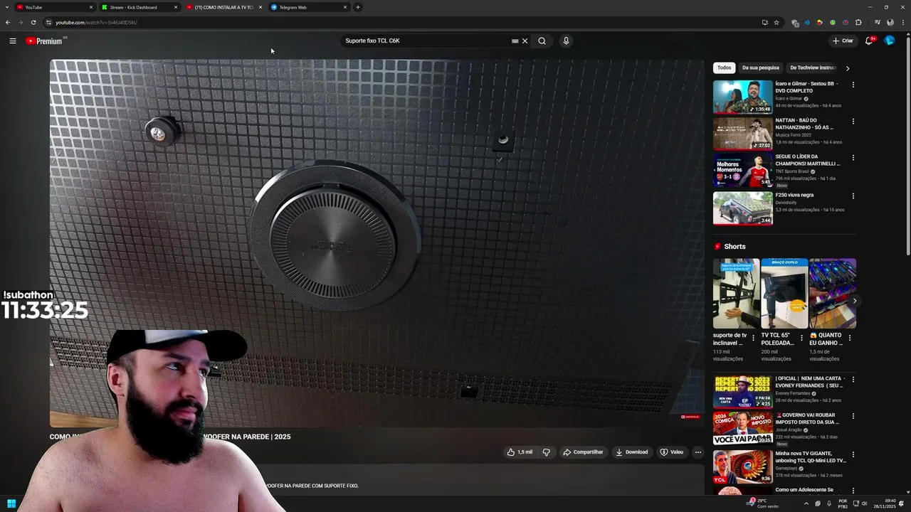The width and height of the screenshot is (911, 512).
Task: Click the Shorts section heading
Action: click(x=734, y=247)
